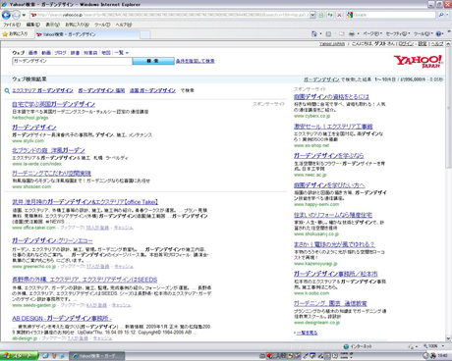Screen dimensions: 452x361
Task: Click the 条件を指定して検索 link
Action: coord(196,61)
